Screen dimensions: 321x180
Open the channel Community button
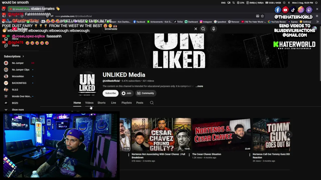click(x=145, y=93)
